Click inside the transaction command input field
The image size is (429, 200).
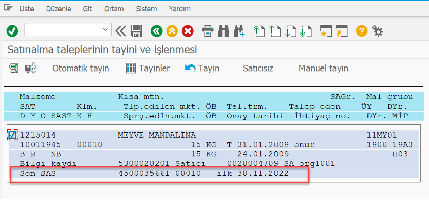[63, 29]
